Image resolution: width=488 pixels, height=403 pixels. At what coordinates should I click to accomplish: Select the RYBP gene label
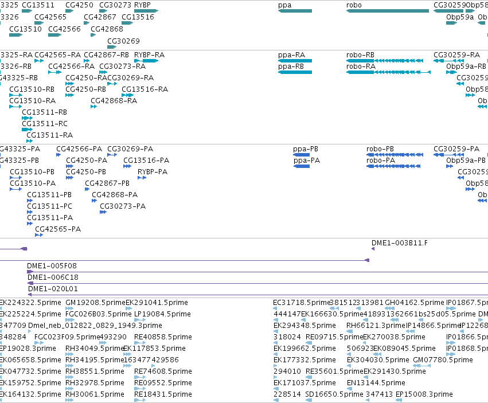click(x=142, y=5)
